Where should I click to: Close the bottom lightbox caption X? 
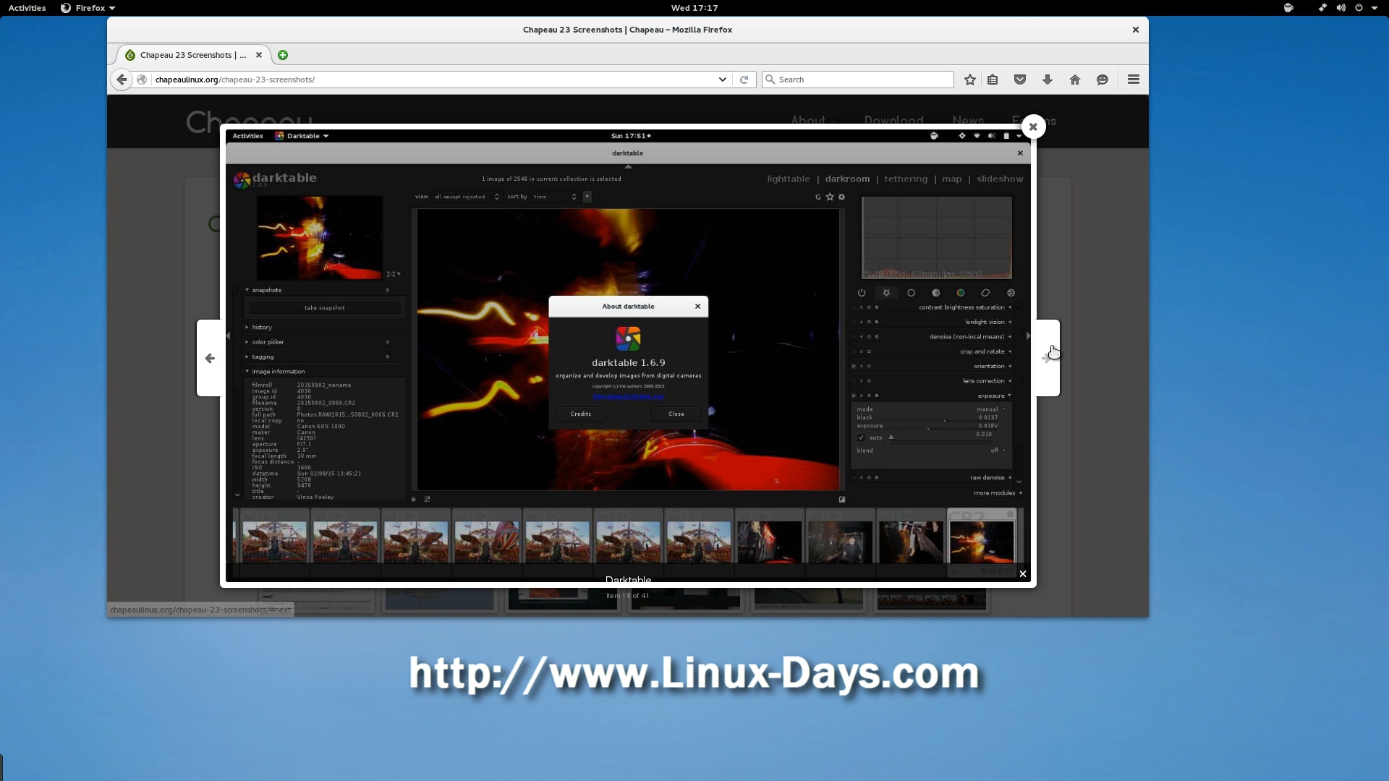(x=1022, y=574)
